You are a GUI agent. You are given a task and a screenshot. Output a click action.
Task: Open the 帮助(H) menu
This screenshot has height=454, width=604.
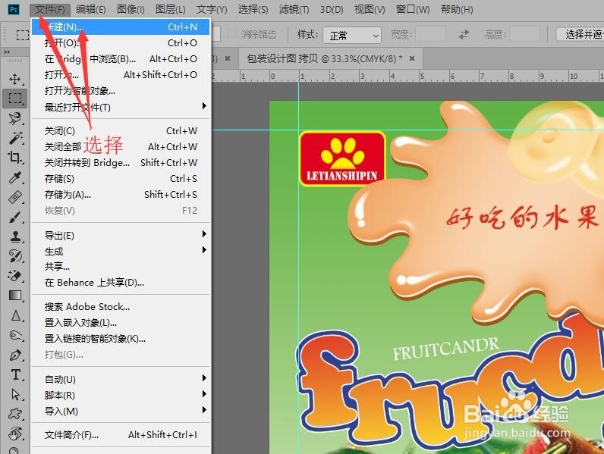457,9
